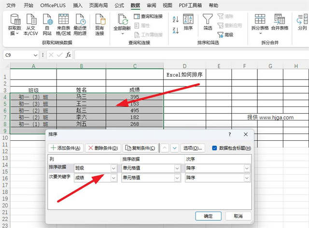This screenshot has width=309, height=228.
Task: Select cell containing 395
Action: (135, 97)
